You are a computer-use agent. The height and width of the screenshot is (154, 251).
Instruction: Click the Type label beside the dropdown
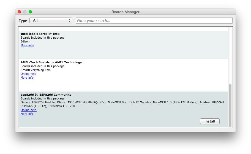click(x=23, y=21)
